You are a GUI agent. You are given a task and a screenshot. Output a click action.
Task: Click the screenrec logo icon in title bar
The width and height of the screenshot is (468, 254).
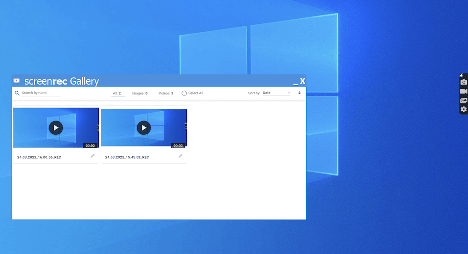[x=17, y=81]
